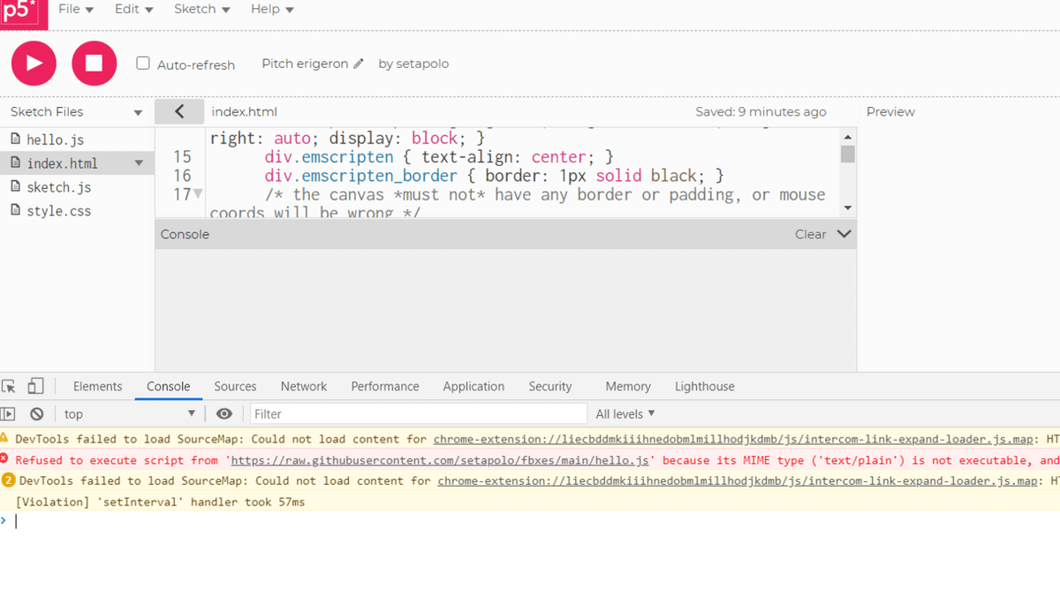Open the All levels dropdown

pyautogui.click(x=625, y=413)
